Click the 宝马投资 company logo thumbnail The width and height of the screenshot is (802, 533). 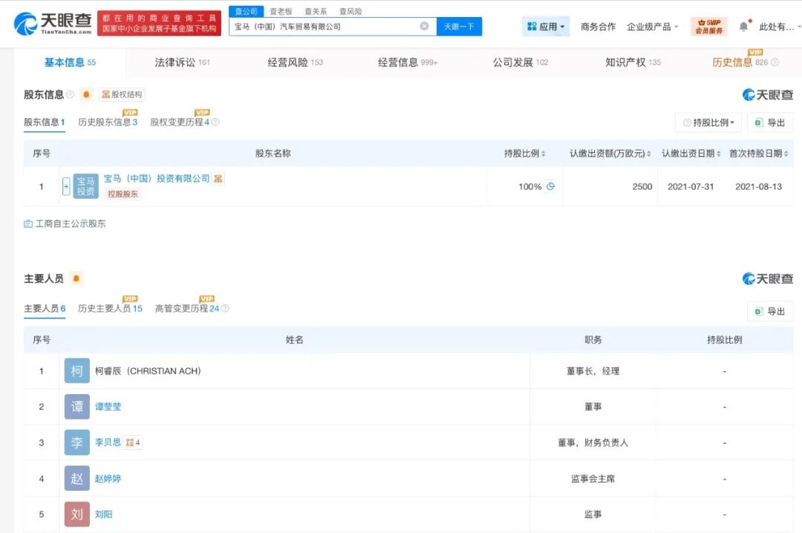click(86, 186)
